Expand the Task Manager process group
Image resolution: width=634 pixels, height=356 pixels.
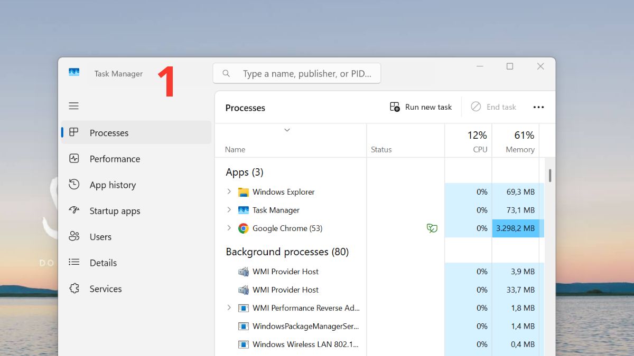pos(229,210)
